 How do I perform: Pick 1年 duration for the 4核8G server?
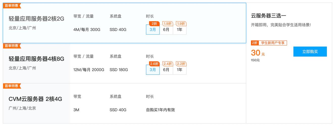point(179,70)
